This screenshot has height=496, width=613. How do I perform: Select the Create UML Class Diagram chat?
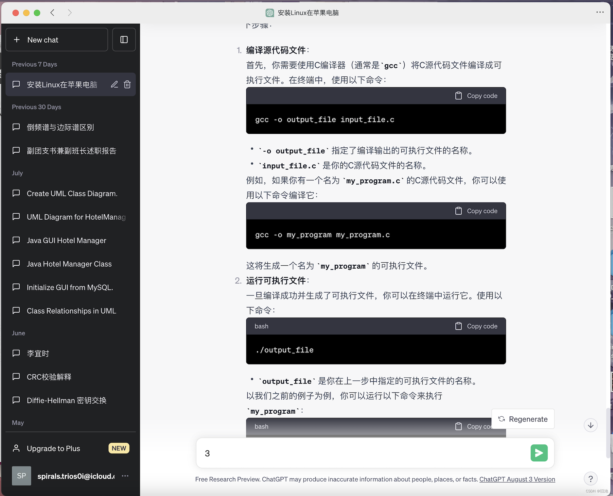pyautogui.click(x=72, y=193)
